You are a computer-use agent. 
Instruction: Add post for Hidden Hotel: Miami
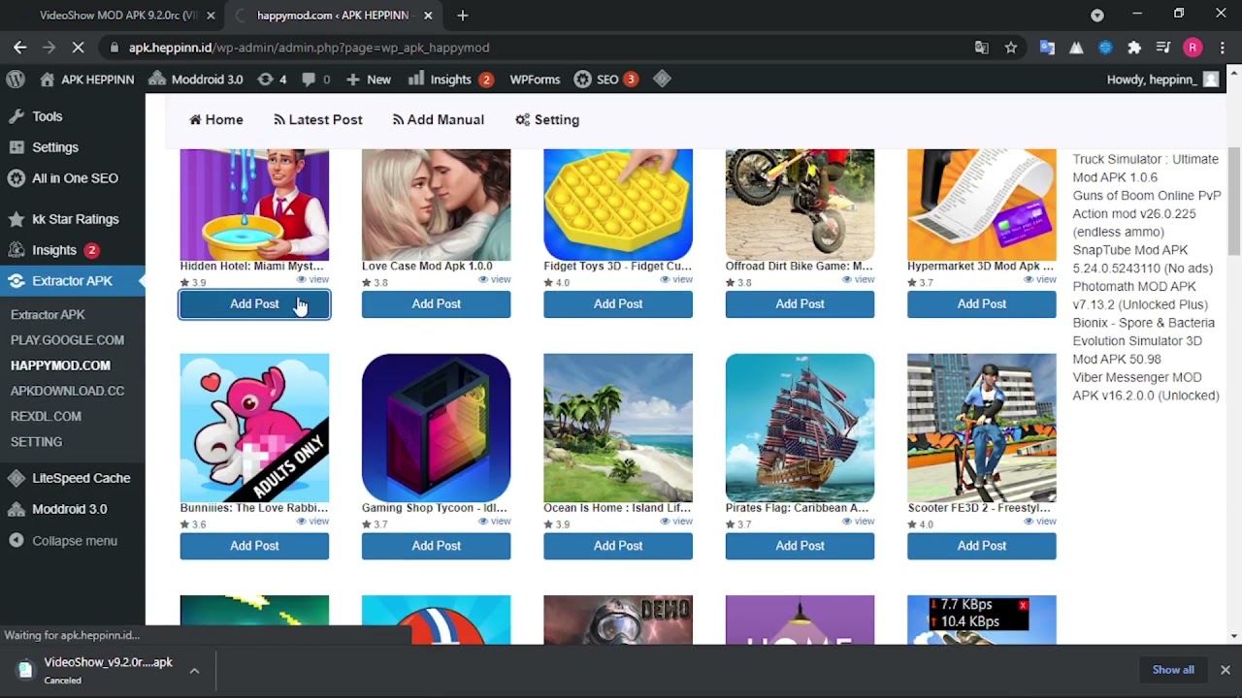point(254,304)
